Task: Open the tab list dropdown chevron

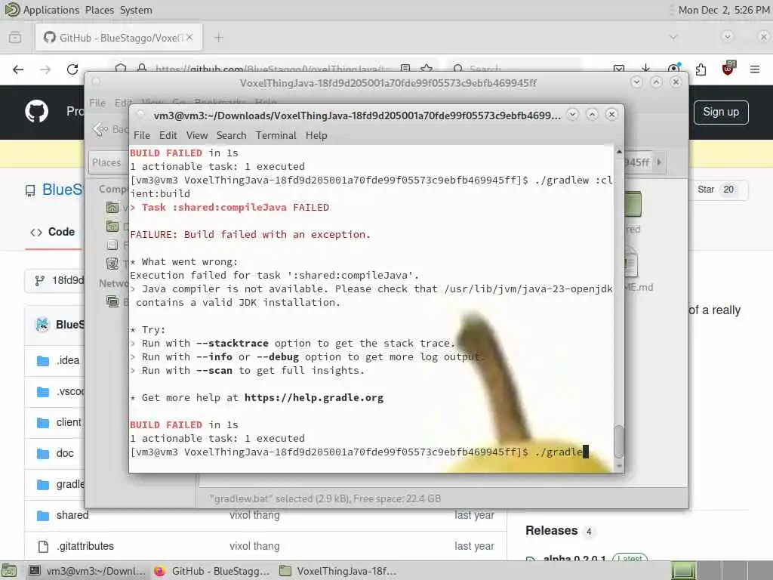Action: pos(673,37)
